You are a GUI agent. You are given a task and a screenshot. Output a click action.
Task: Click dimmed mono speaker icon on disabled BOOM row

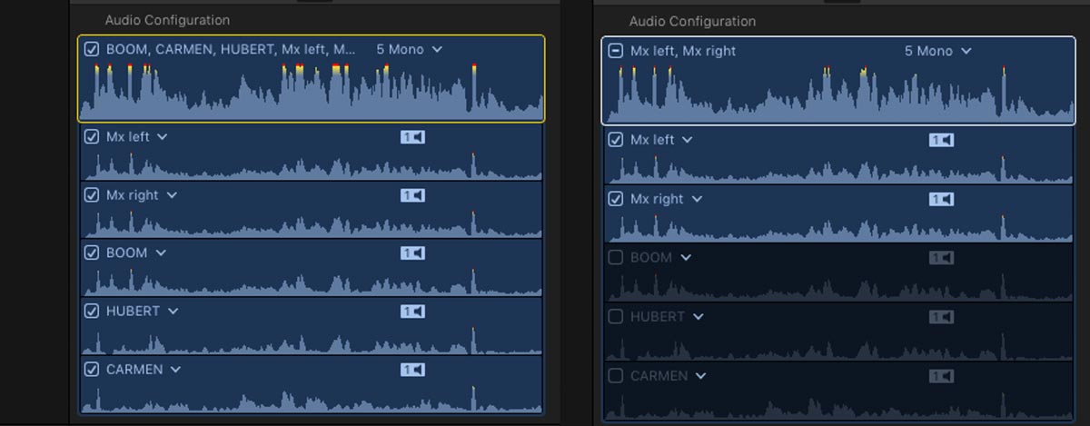click(x=941, y=258)
